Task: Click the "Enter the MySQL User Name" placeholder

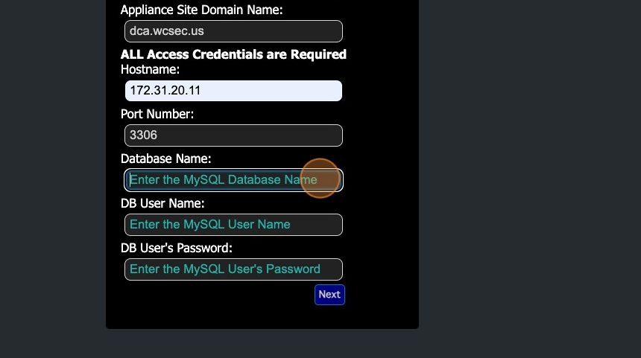Action: point(209,225)
